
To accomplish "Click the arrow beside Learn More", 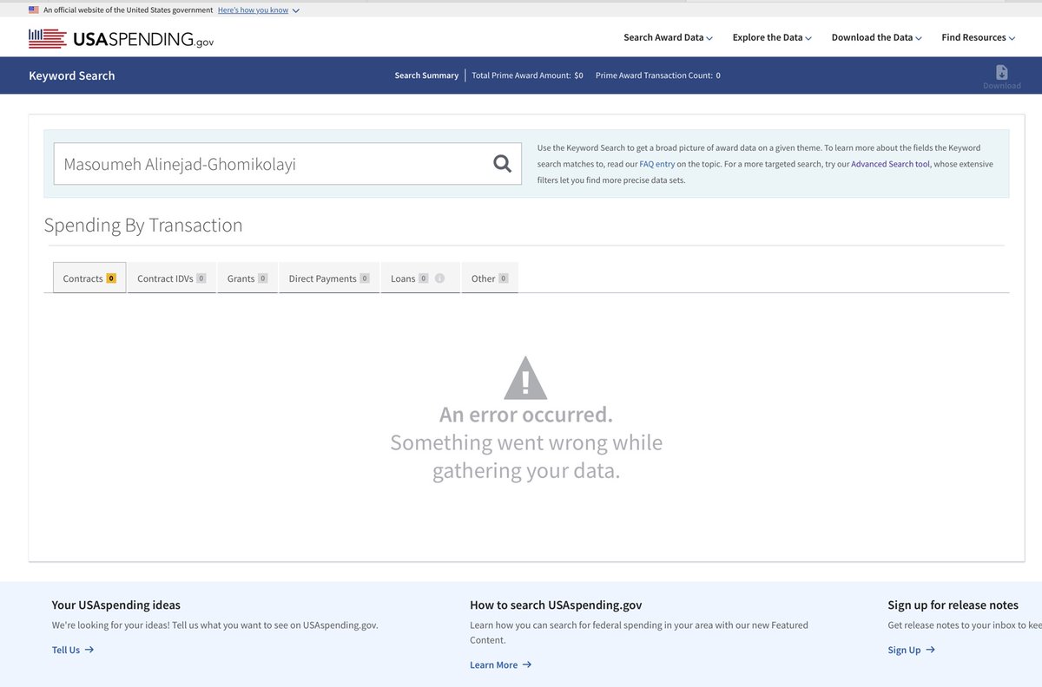I will pos(527,664).
